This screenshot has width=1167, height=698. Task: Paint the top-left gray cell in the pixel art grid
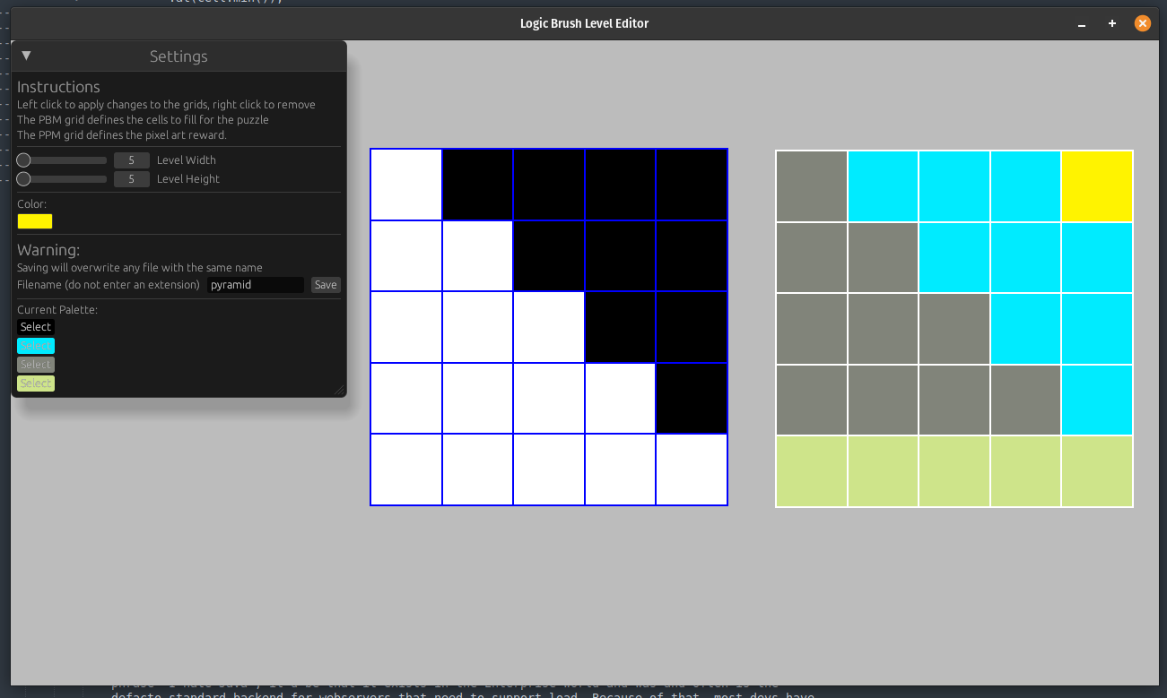[812, 186]
